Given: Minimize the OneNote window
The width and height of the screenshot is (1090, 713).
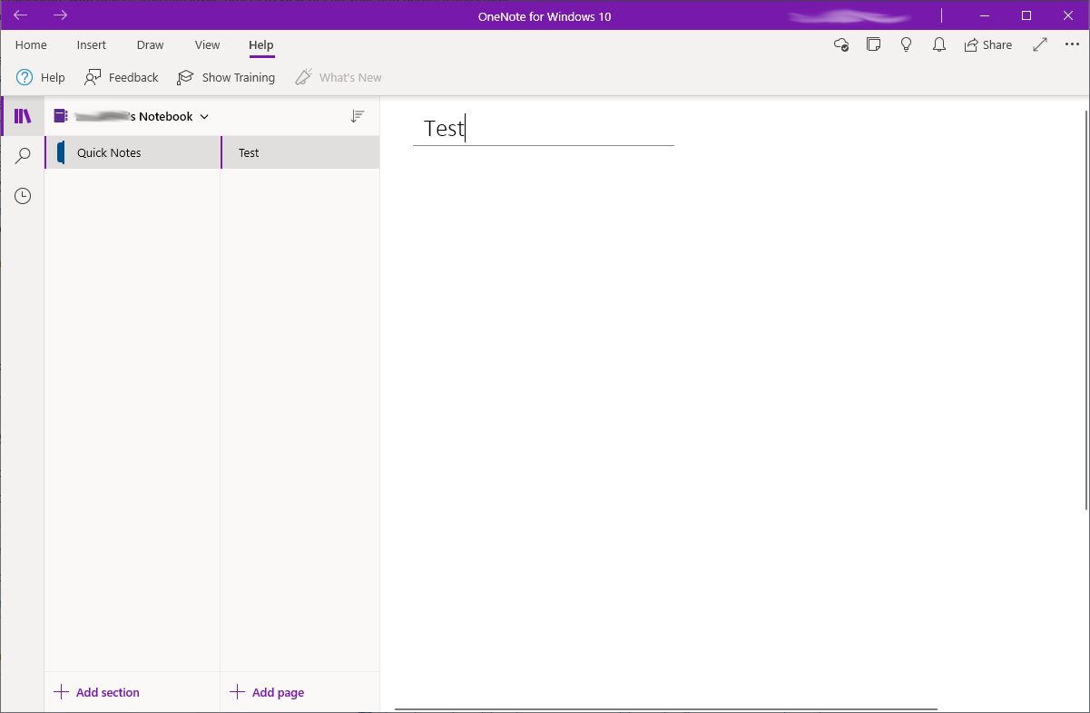Looking at the screenshot, I should 985,15.
